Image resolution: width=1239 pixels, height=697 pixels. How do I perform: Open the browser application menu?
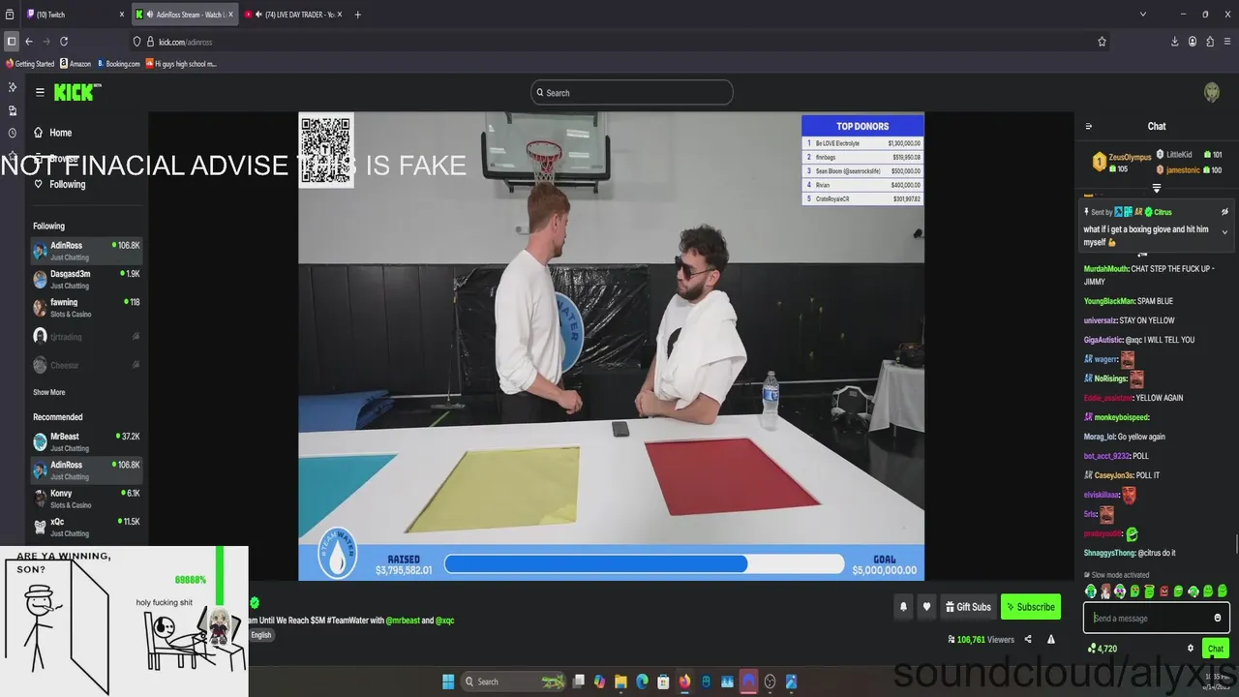tap(1227, 42)
